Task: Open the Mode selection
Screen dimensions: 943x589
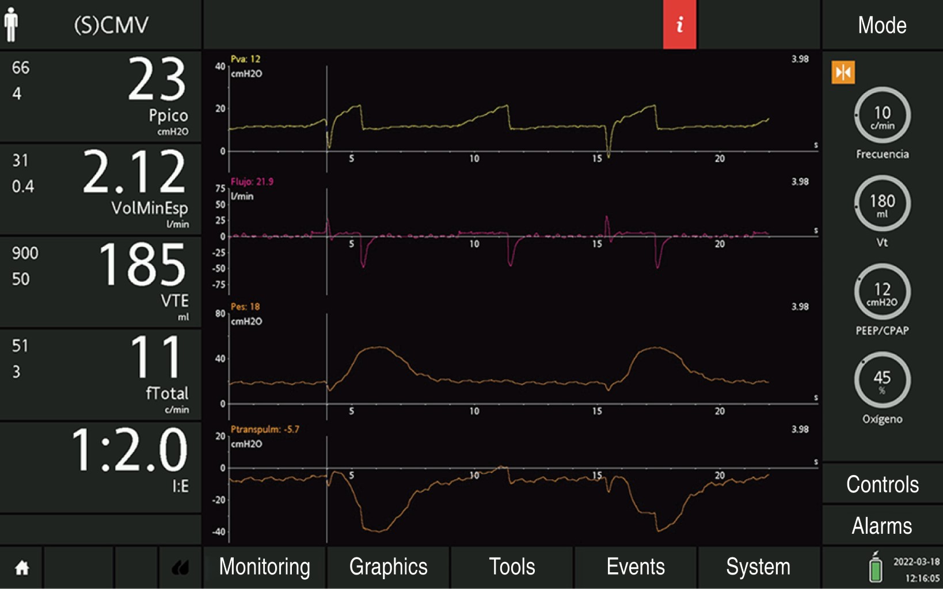Action: pyautogui.click(x=882, y=25)
